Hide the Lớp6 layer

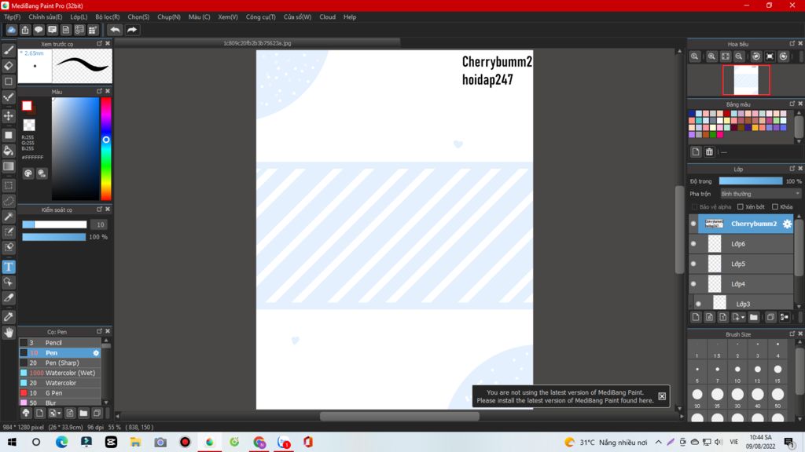tap(693, 243)
